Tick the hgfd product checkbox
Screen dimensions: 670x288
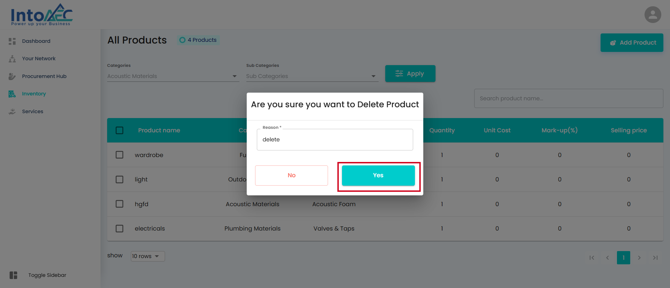[119, 204]
